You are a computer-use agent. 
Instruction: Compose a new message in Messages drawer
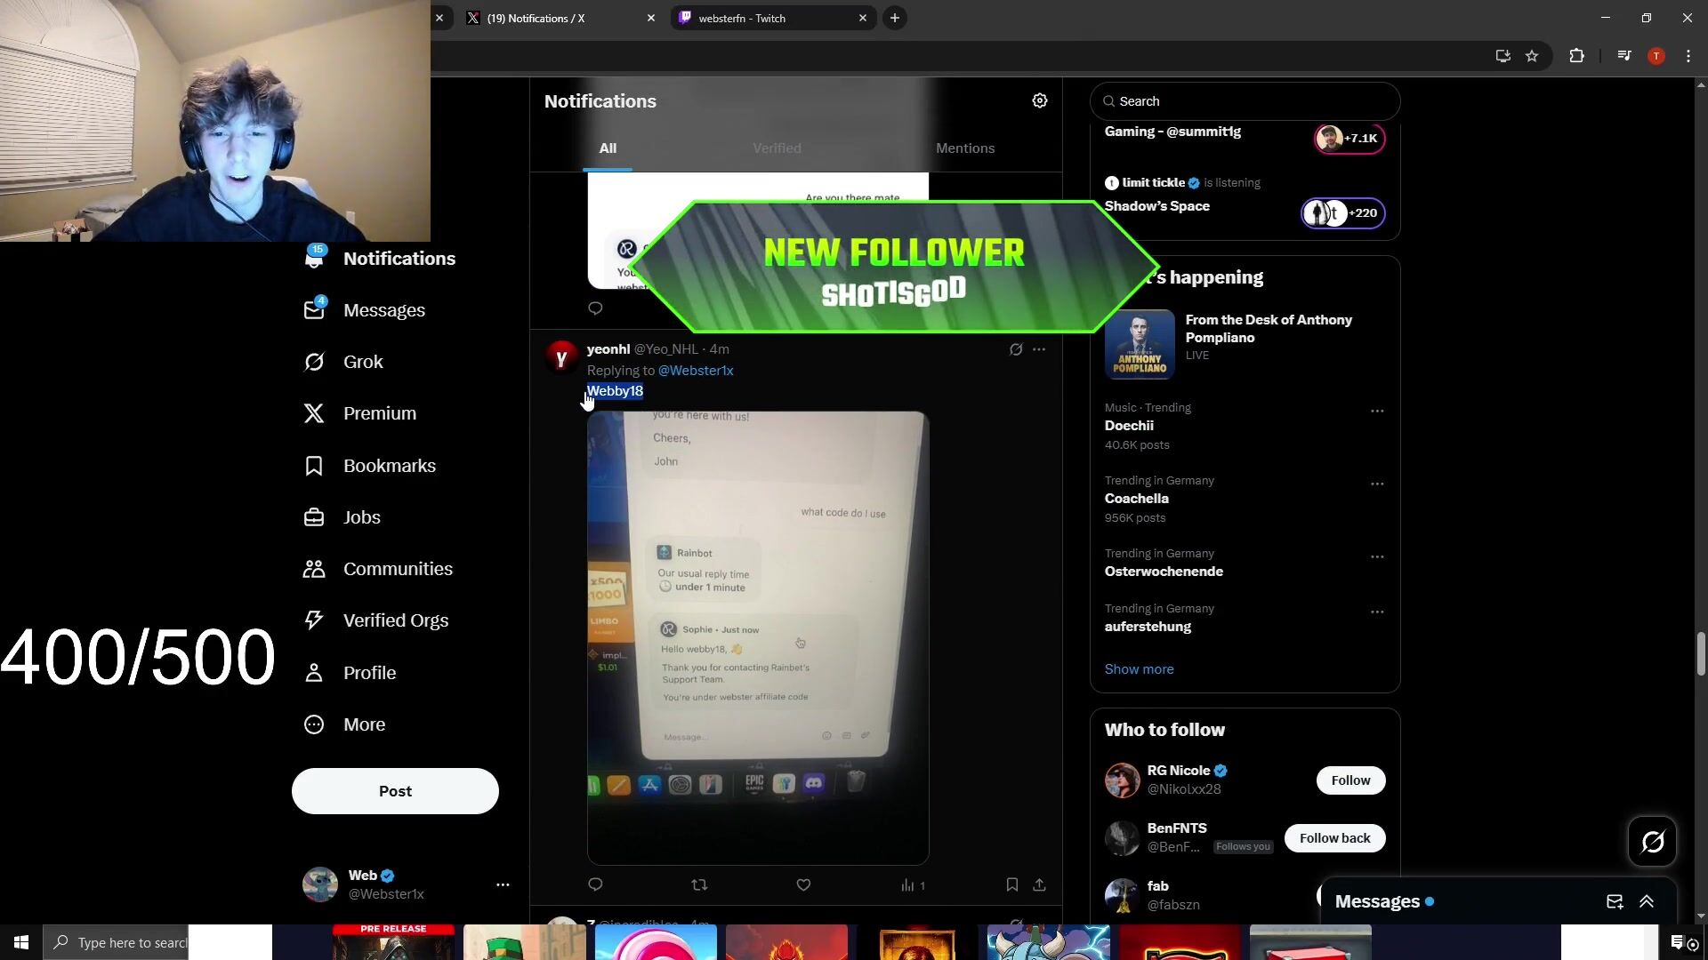point(1615,901)
